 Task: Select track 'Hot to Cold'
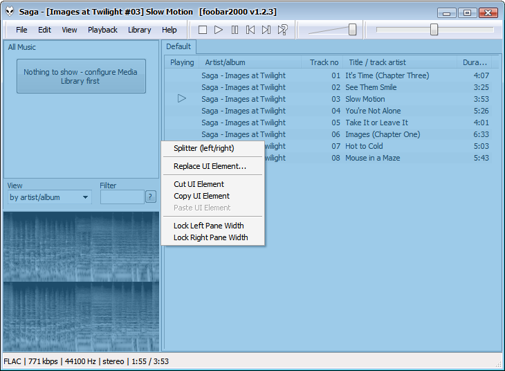pyautogui.click(x=365, y=146)
